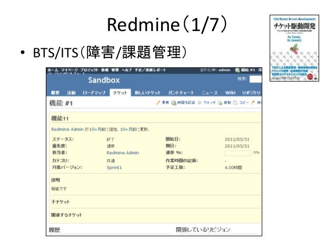This screenshot has height=252, width=336.
Task: Click the カテゴリ value 共通
Action: [111, 161]
